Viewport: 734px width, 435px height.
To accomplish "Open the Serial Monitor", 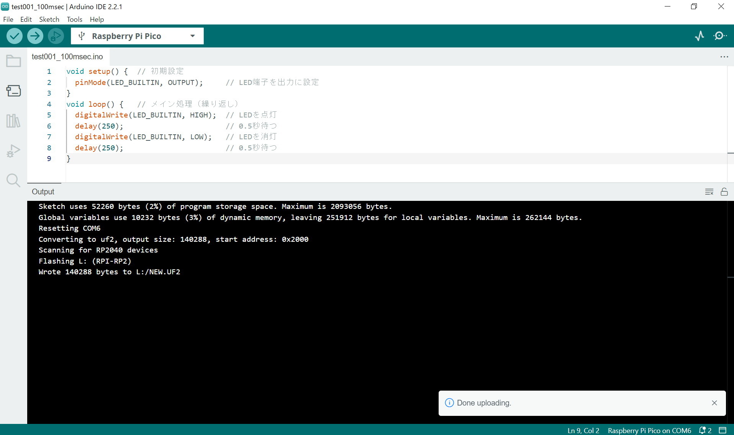I will [720, 36].
